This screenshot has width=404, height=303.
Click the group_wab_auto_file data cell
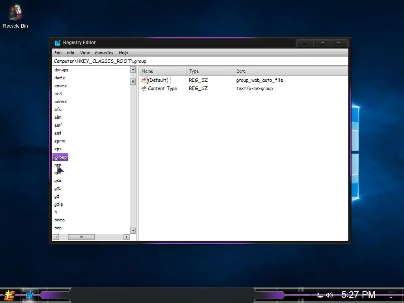click(260, 80)
